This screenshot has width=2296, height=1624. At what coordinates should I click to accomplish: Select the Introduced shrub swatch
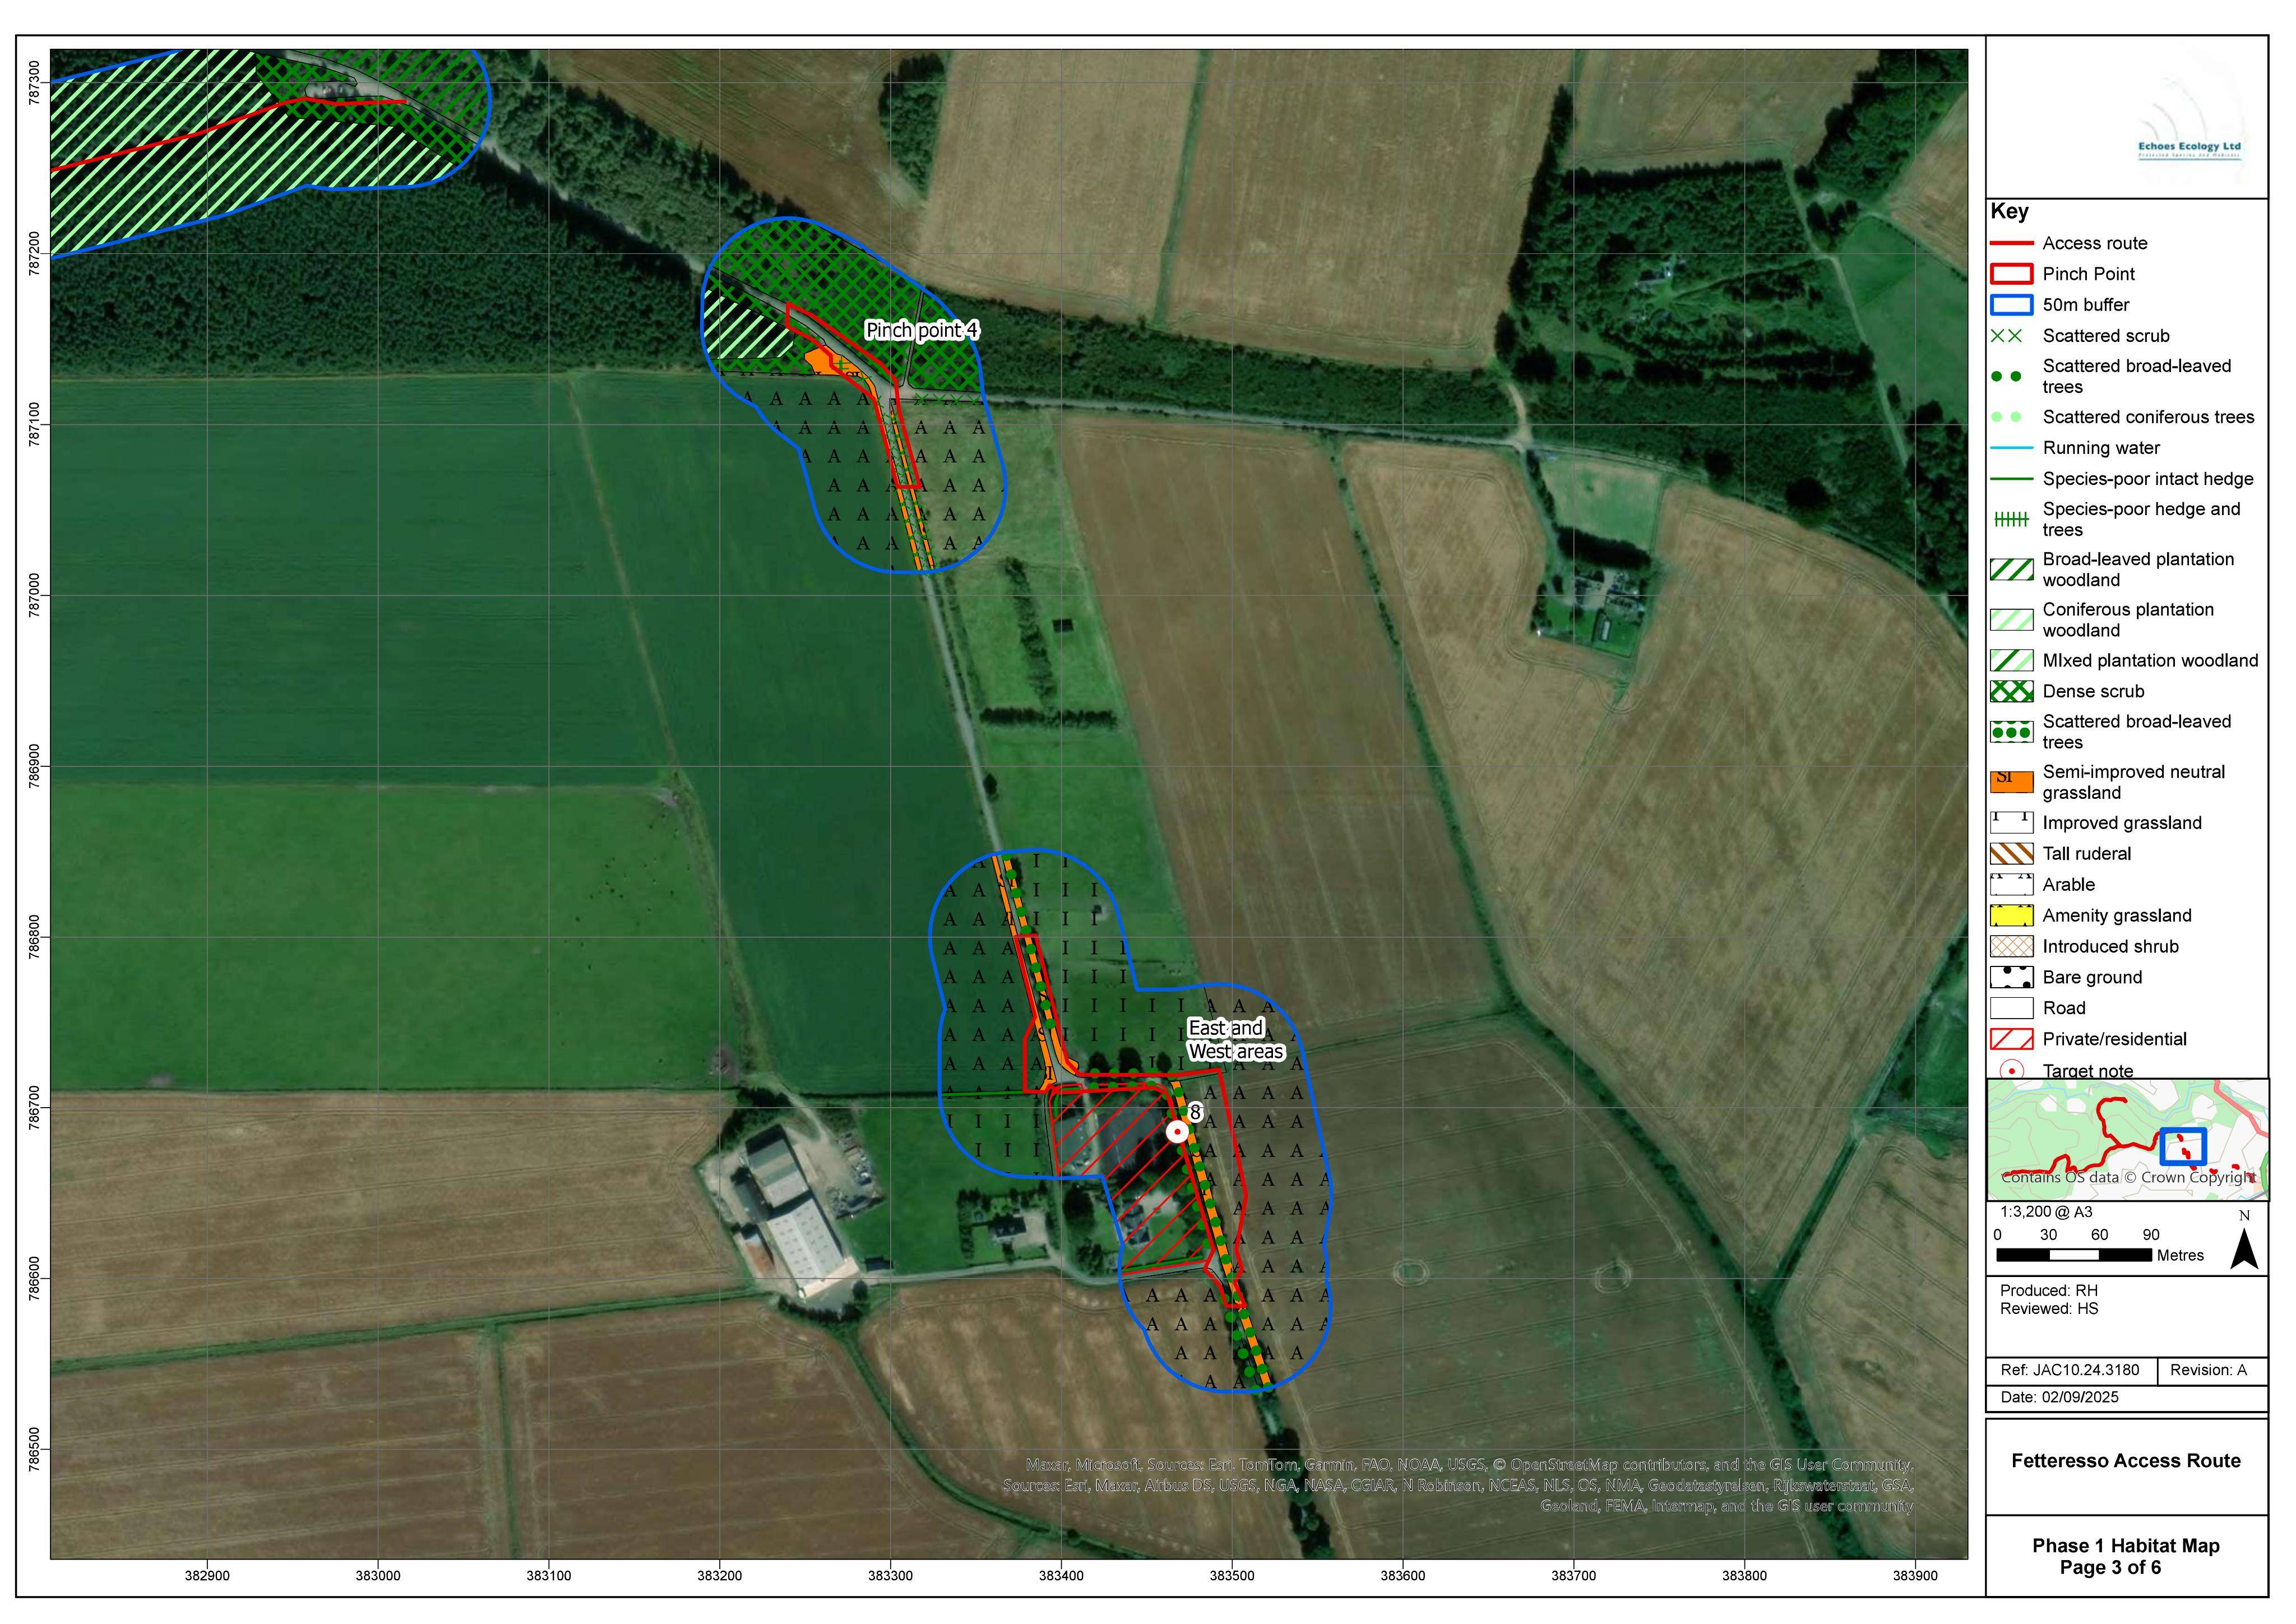[x=2011, y=947]
